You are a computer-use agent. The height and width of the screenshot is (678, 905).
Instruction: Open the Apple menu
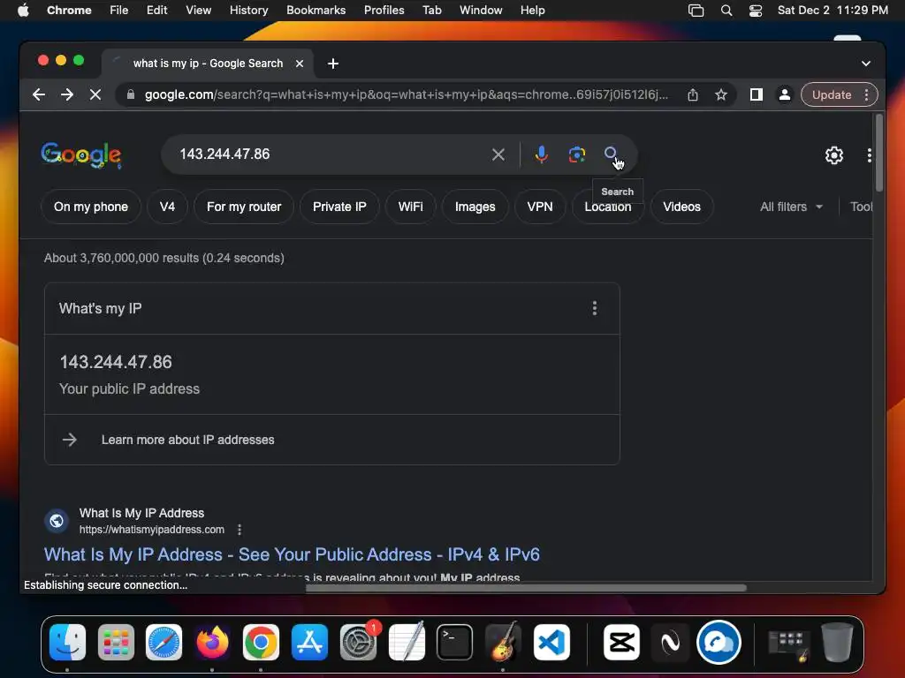23,11
